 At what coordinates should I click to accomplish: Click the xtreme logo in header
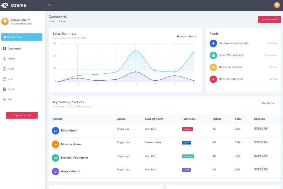pyautogui.click(x=14, y=5)
